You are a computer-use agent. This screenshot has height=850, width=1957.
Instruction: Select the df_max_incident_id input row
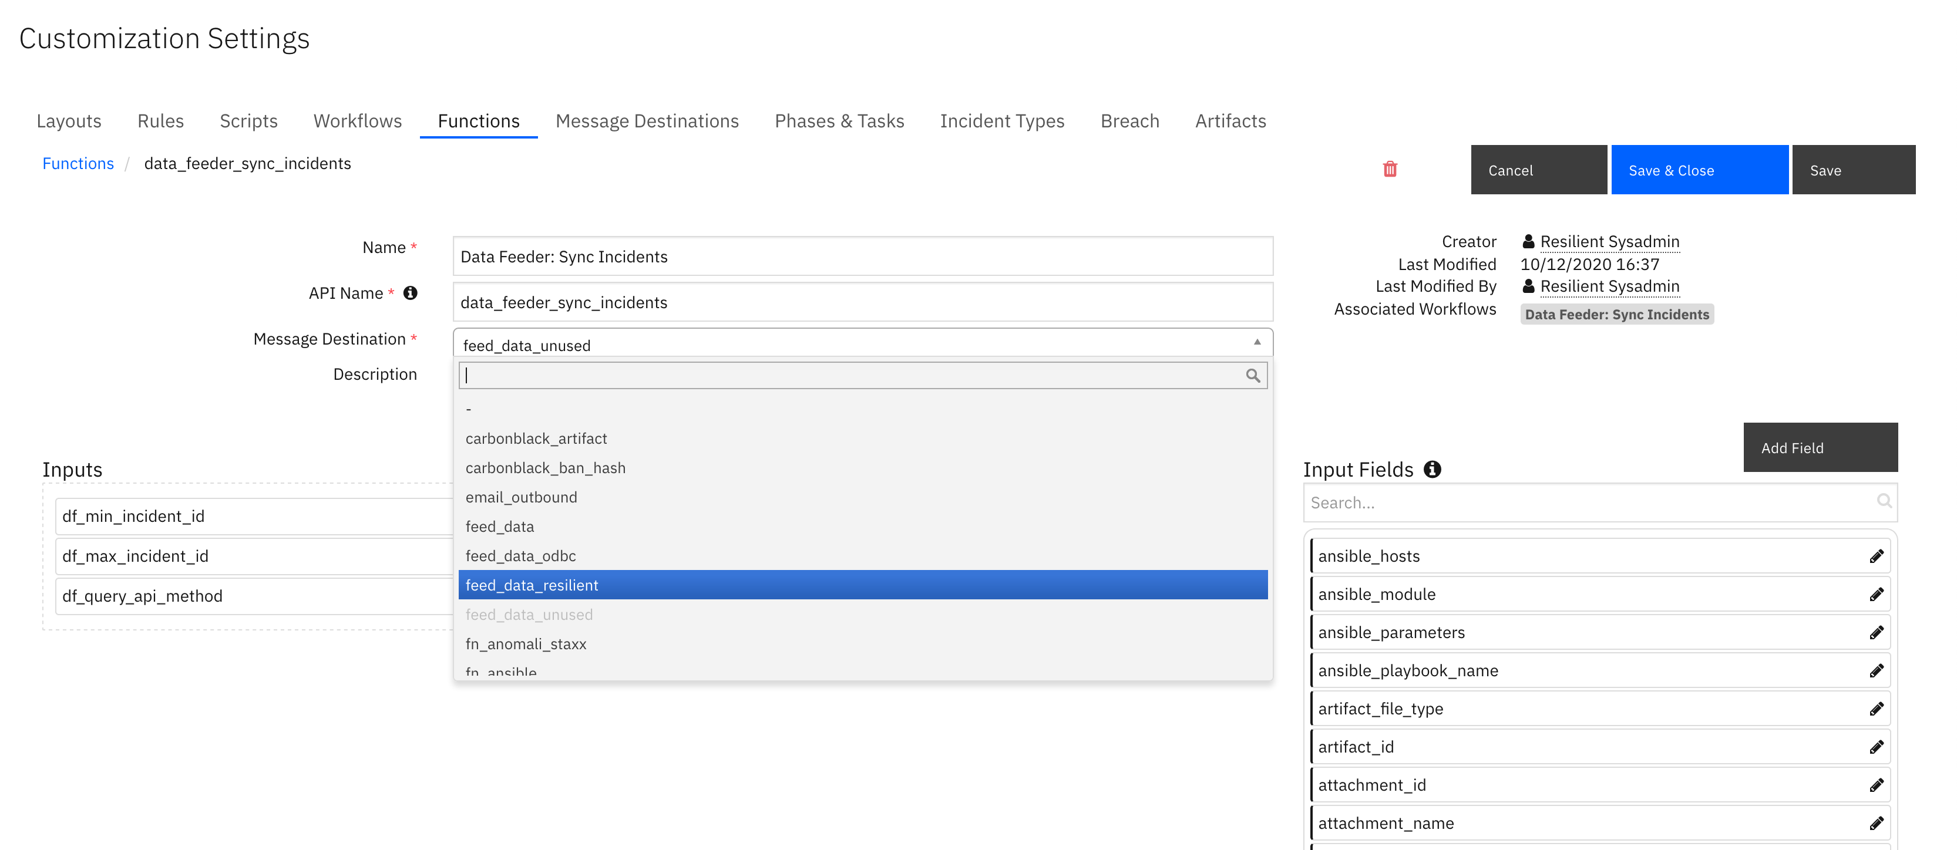[x=254, y=556]
